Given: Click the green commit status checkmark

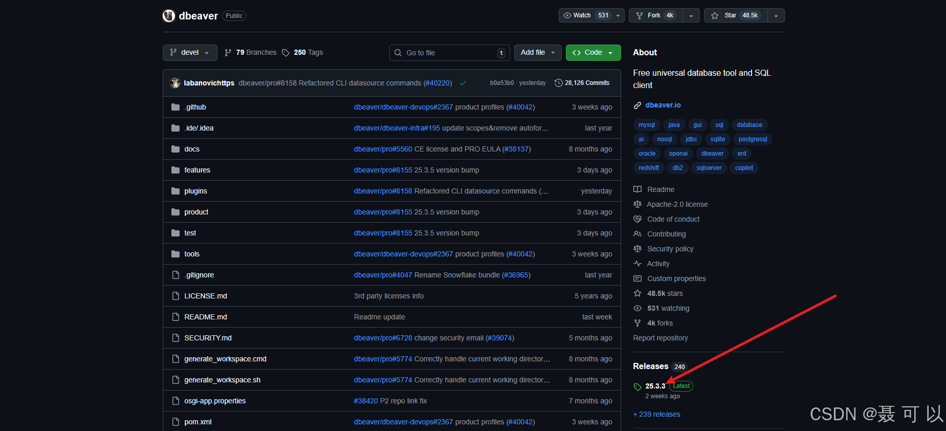Looking at the screenshot, I should pyautogui.click(x=463, y=83).
